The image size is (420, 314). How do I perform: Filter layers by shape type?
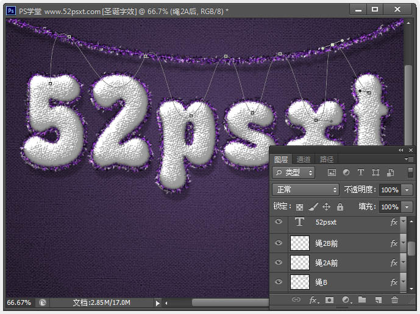point(376,172)
